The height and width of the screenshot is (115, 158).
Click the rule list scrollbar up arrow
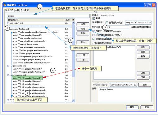tap(73, 23)
